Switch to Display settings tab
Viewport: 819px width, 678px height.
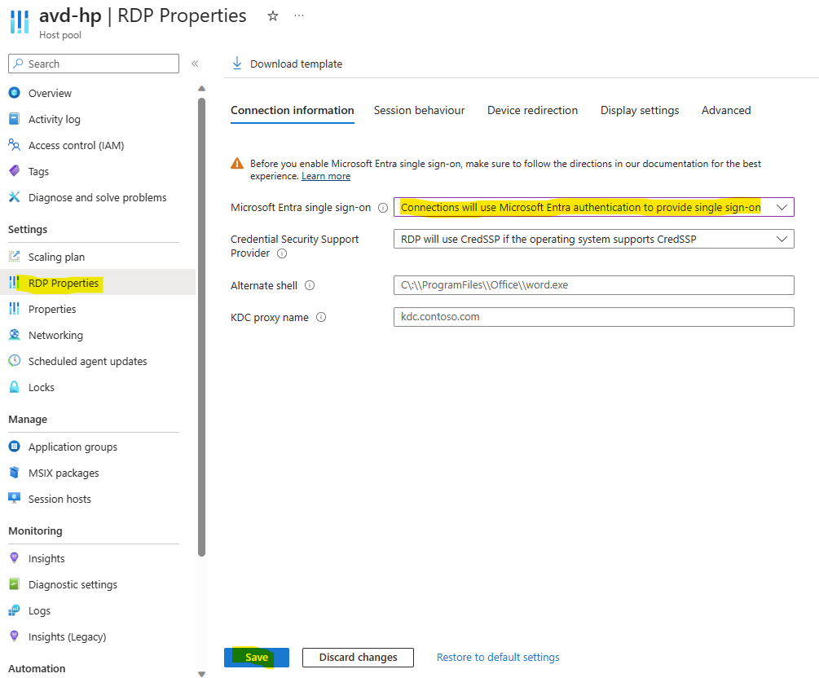point(640,110)
